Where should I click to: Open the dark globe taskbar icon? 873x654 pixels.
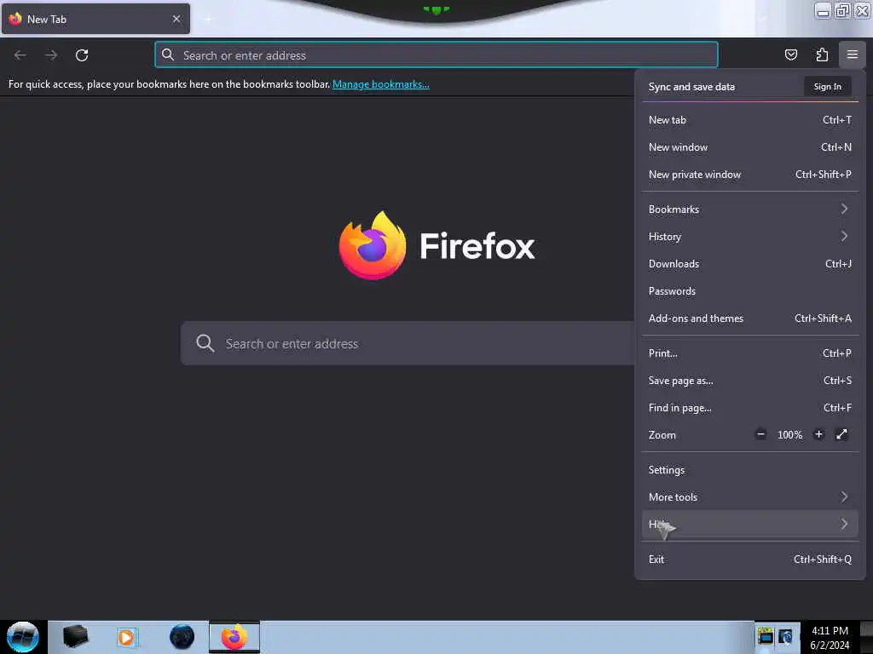pos(182,637)
